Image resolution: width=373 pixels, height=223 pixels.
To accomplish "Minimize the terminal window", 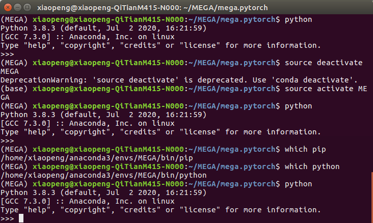I will 18,8.
